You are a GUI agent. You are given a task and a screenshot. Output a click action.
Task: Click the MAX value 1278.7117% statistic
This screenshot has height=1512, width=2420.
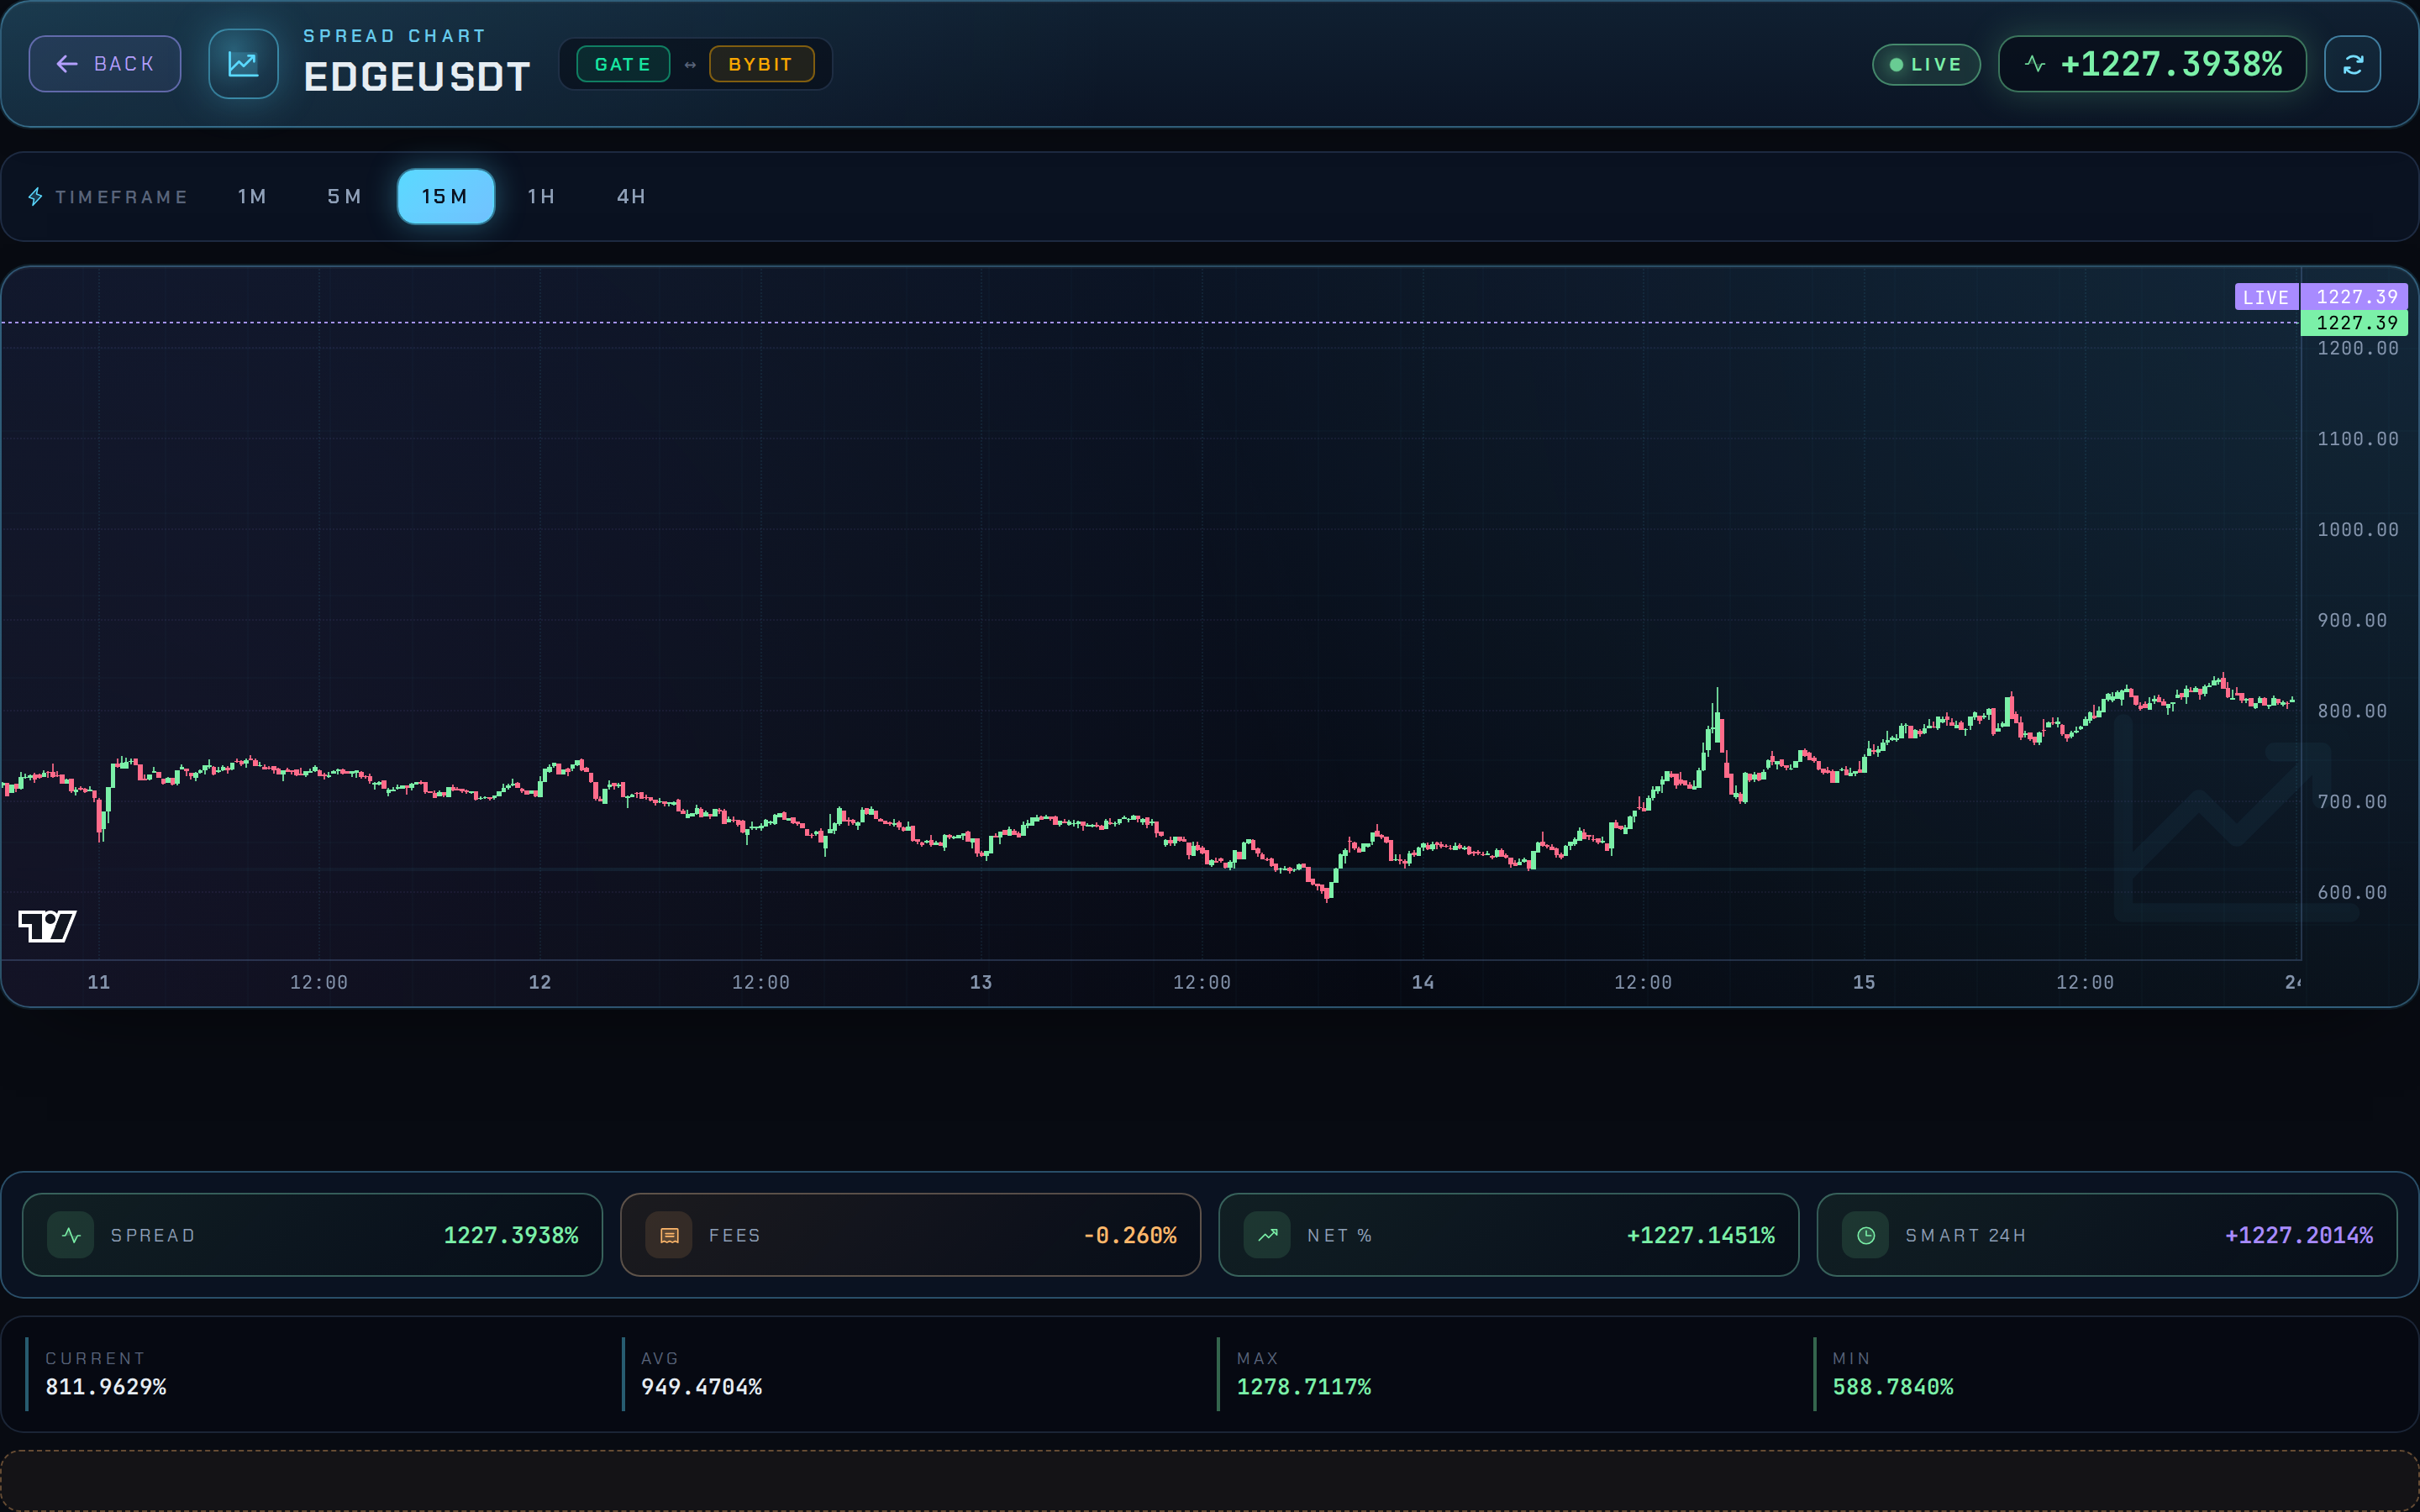coord(1305,1386)
